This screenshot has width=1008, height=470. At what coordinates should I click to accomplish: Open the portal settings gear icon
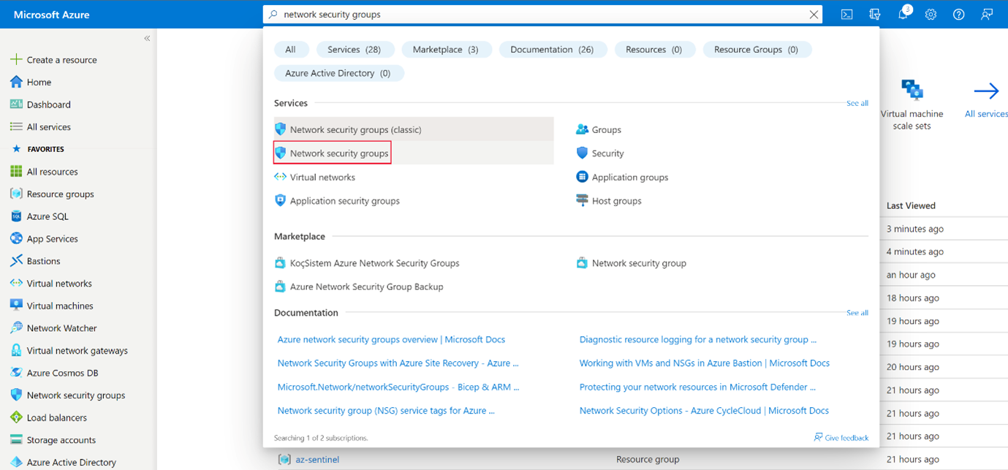[931, 14]
